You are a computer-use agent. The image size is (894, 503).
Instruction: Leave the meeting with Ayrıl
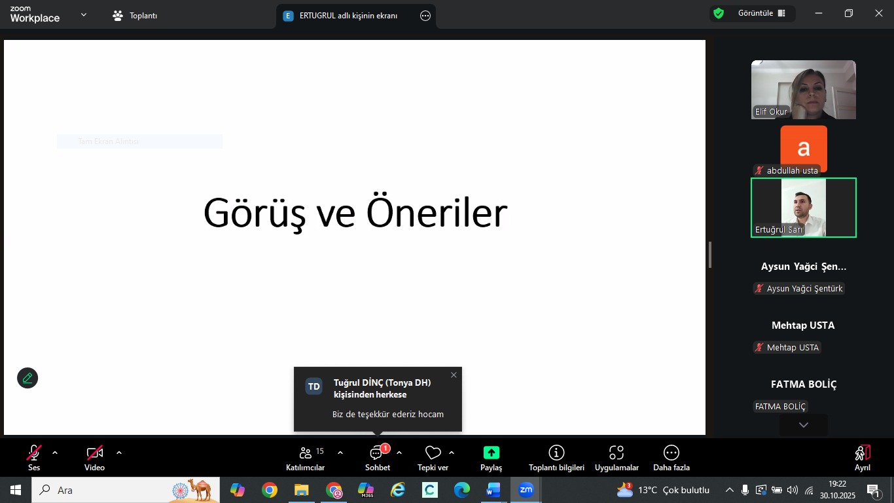point(862,457)
